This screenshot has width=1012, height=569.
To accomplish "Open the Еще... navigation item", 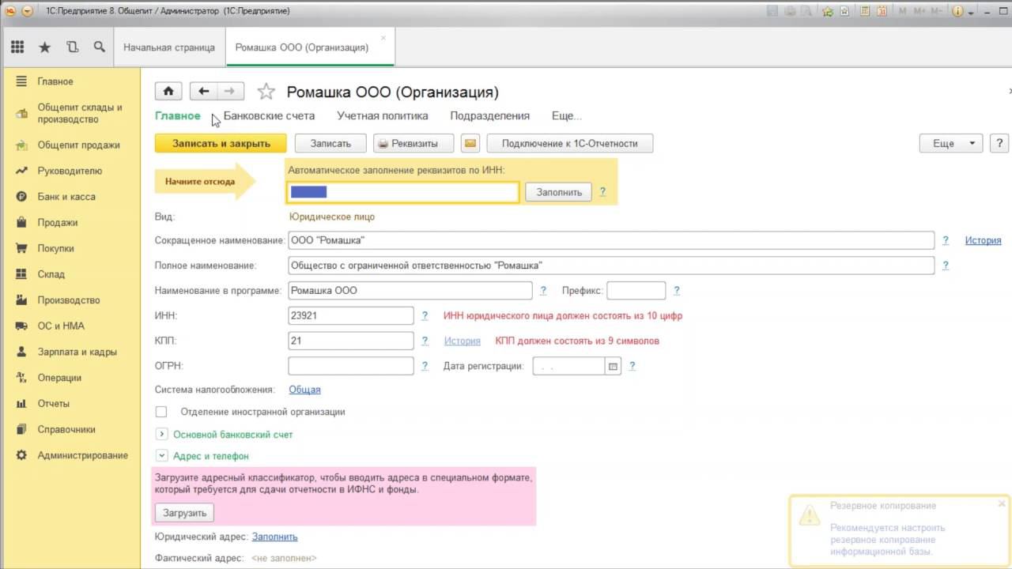I will [567, 115].
